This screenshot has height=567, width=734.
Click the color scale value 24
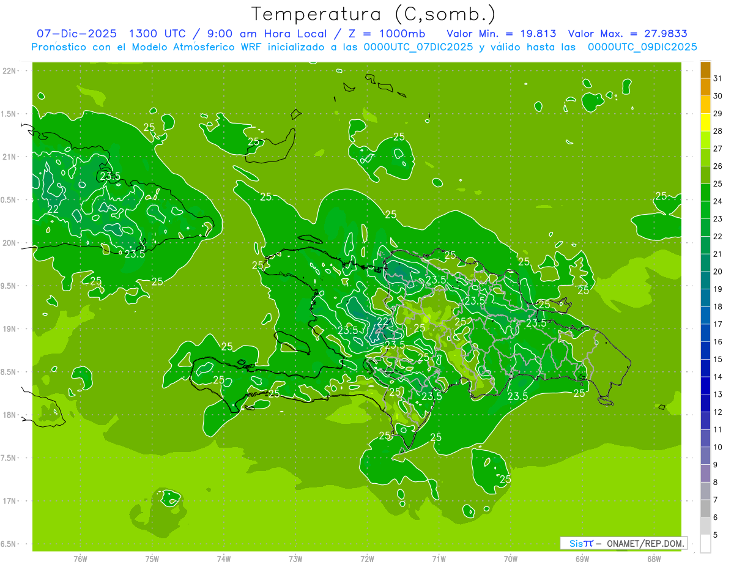pos(718,201)
